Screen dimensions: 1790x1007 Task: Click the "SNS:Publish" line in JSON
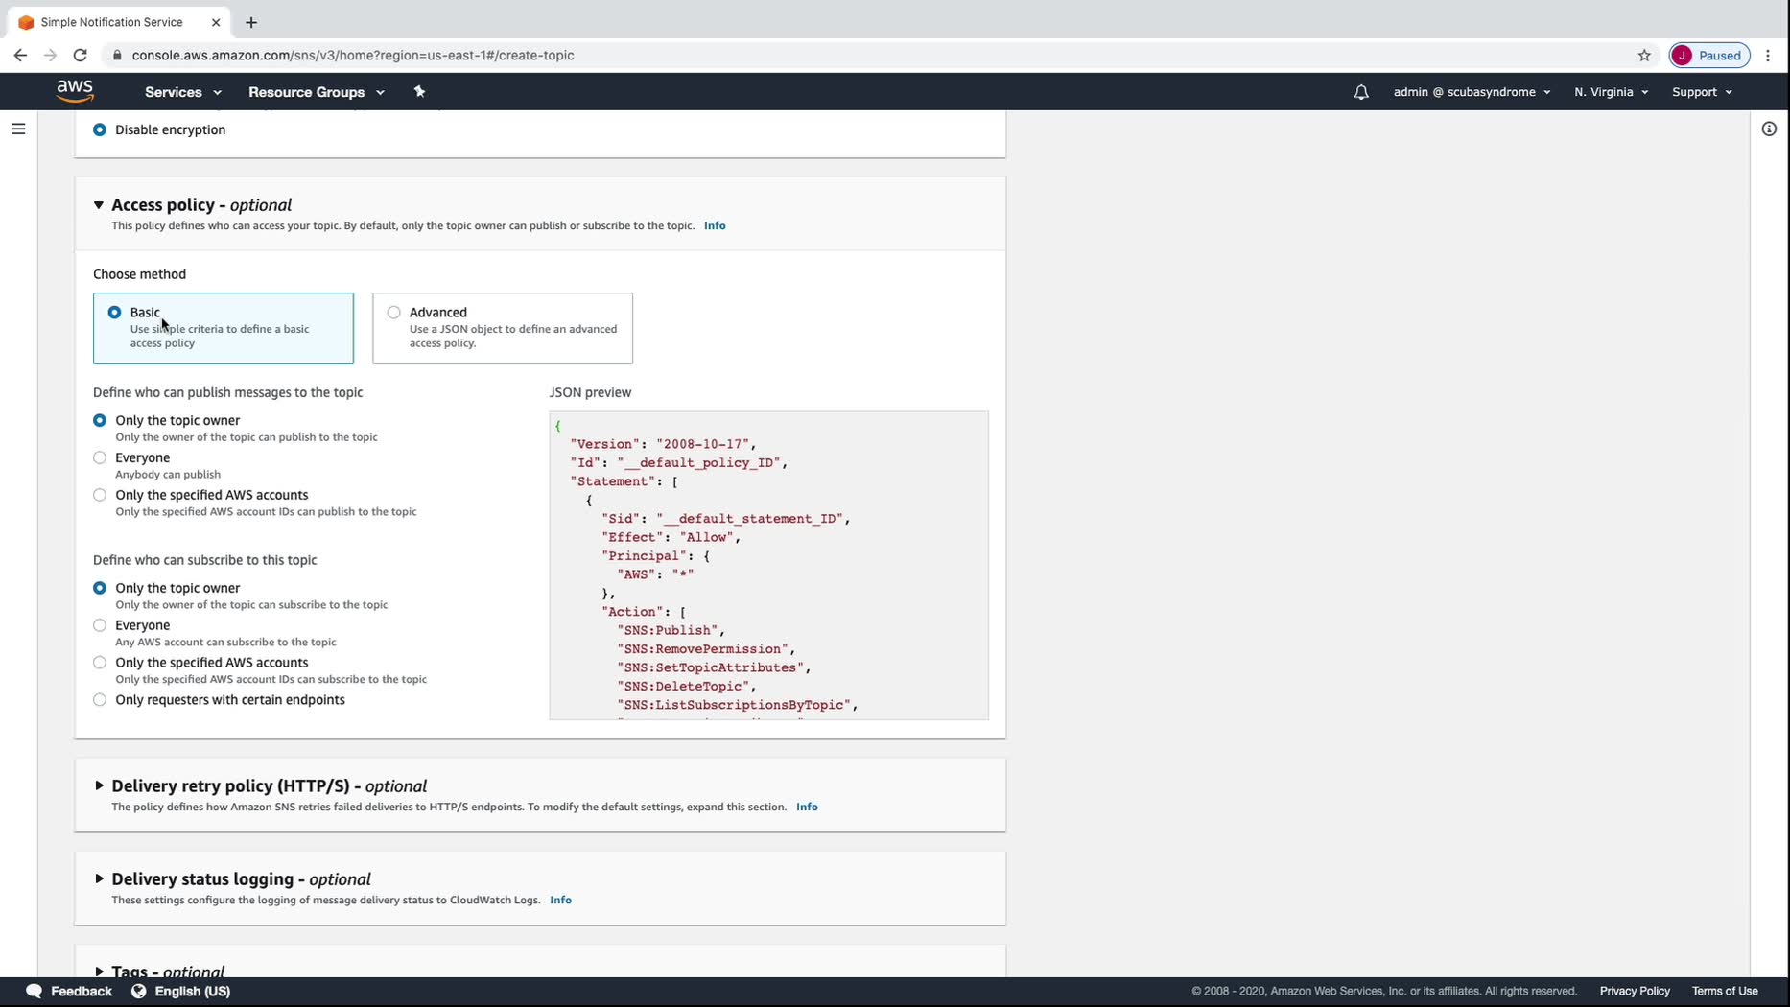coord(671,630)
